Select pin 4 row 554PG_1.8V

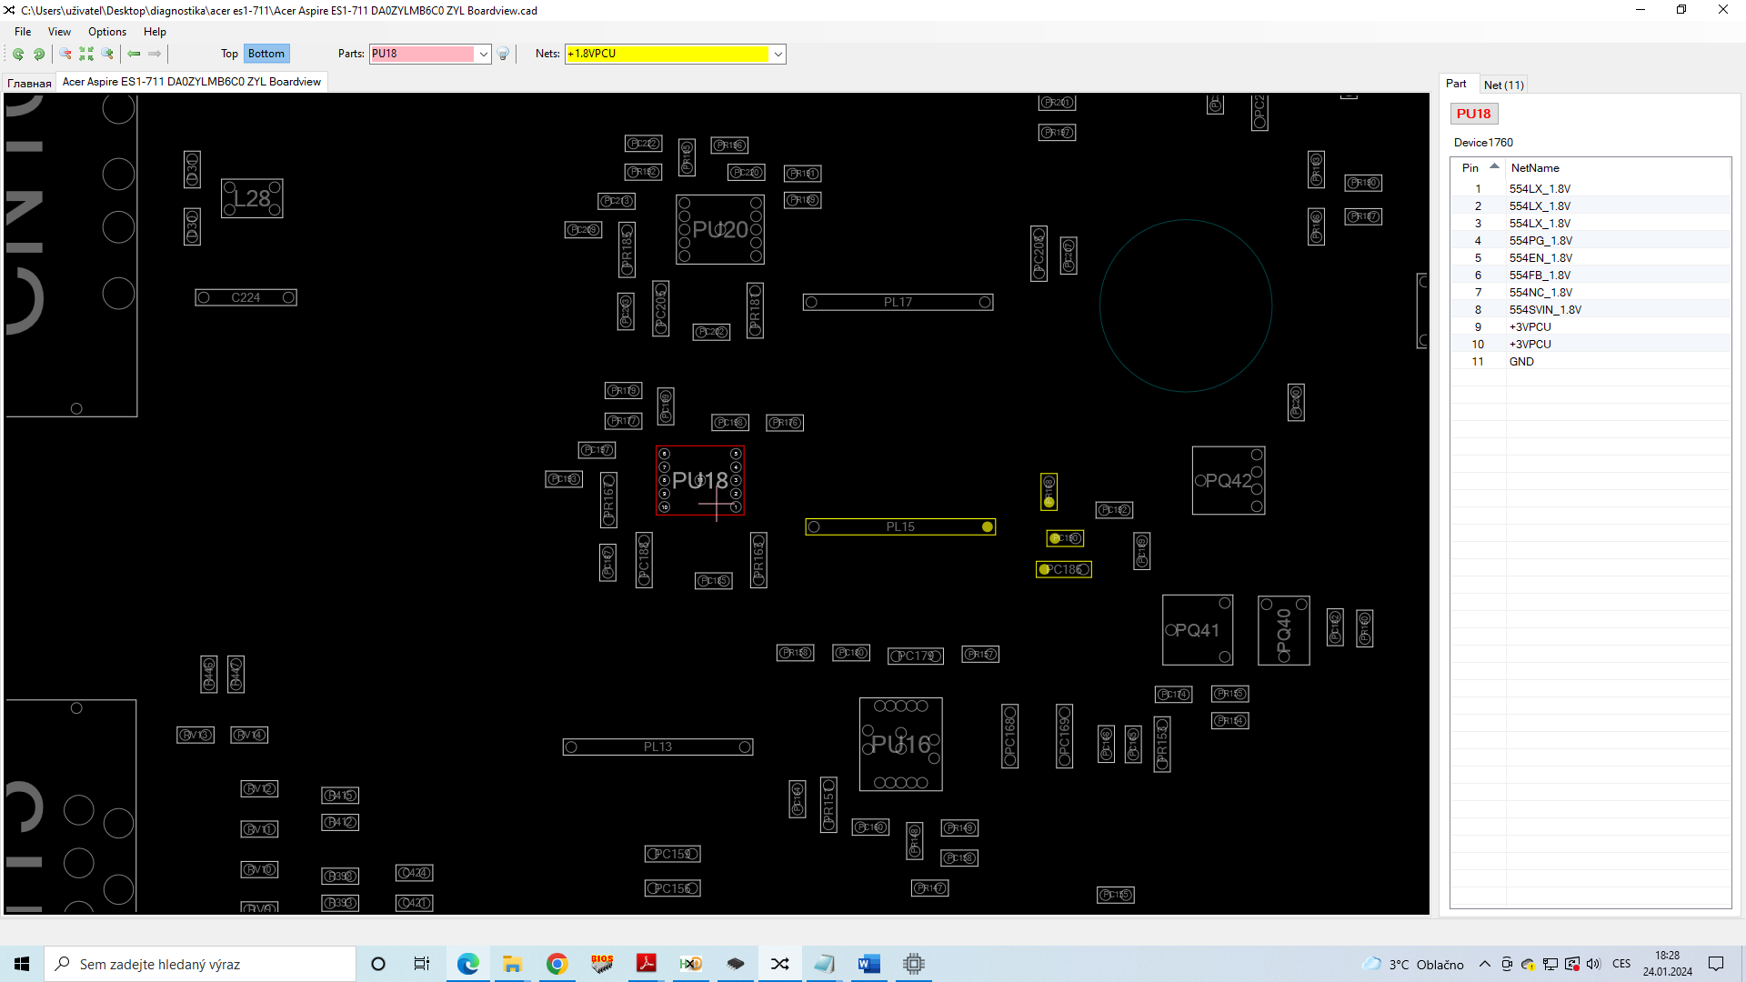[1590, 241]
